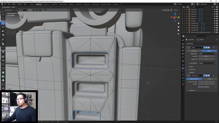Viewport: 219px width, 123px height.
Task: Select the Select Box tool
Action: click(3, 14)
